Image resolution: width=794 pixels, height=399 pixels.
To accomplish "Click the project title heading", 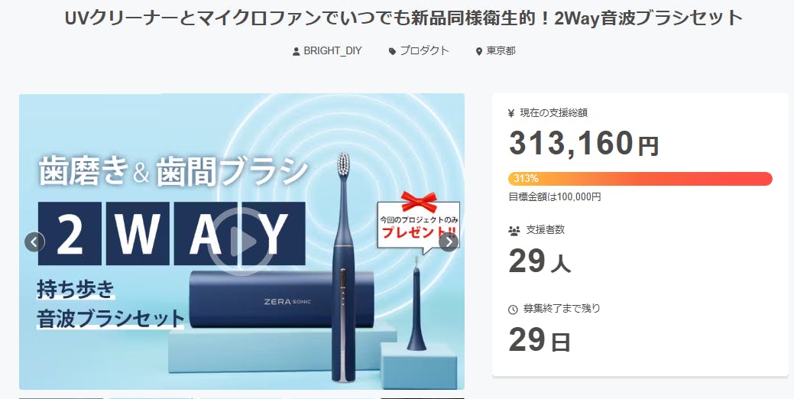I will tap(403, 18).
